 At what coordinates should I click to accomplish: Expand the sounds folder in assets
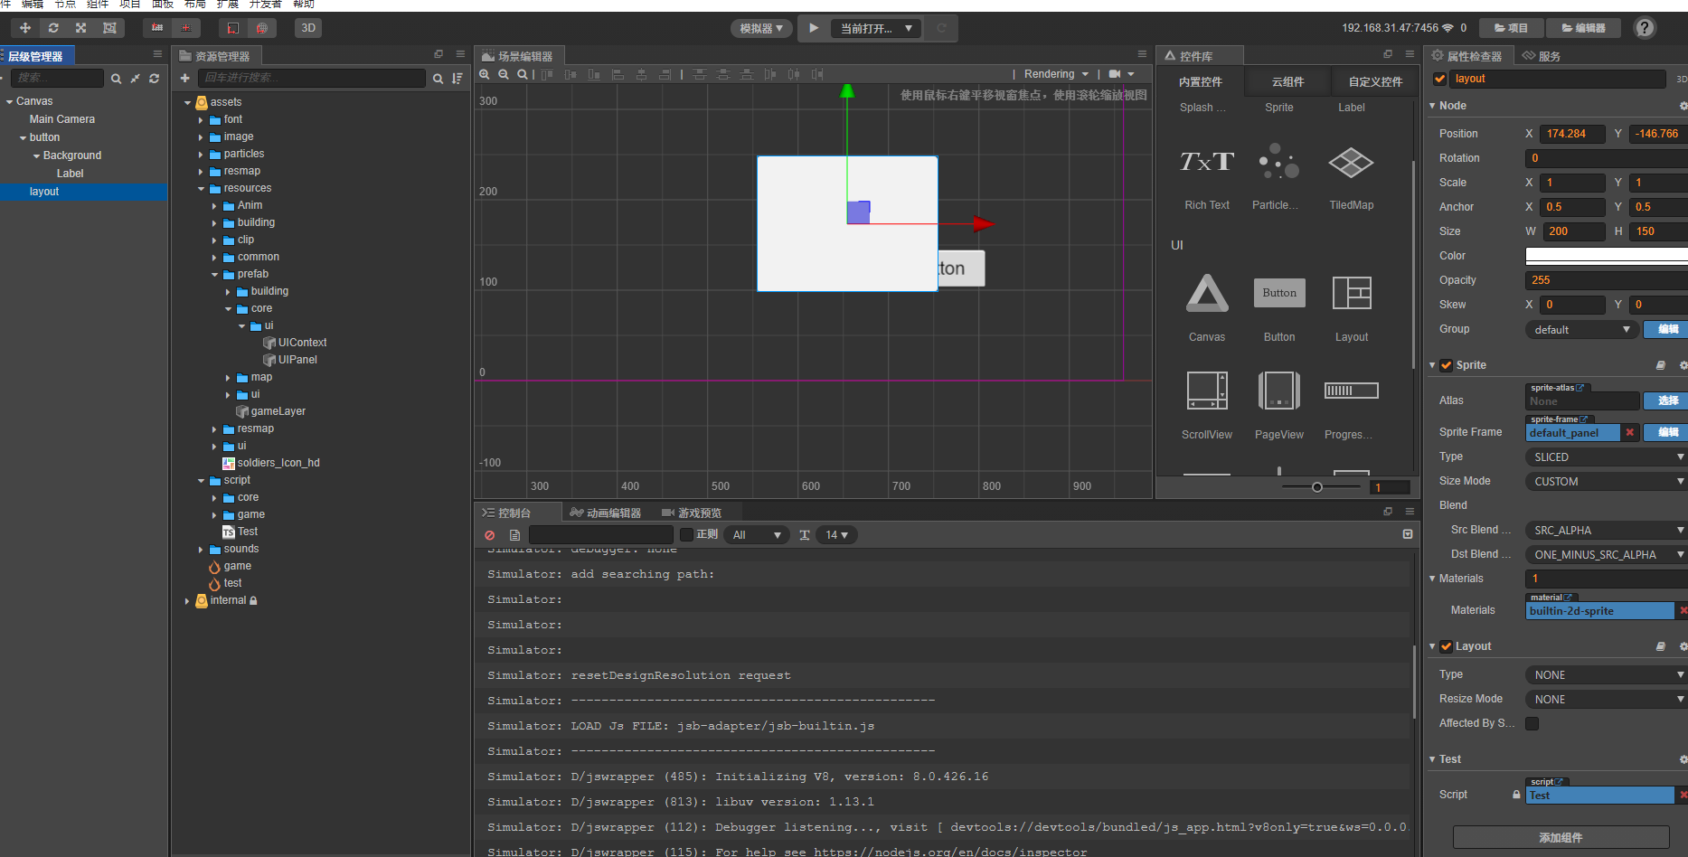tap(201, 550)
